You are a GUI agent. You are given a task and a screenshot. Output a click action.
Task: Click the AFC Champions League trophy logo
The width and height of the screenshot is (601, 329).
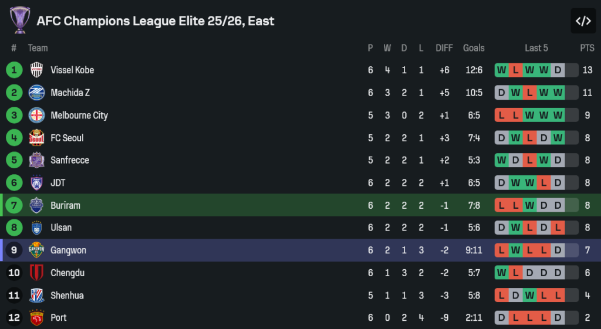pyautogui.click(x=20, y=20)
